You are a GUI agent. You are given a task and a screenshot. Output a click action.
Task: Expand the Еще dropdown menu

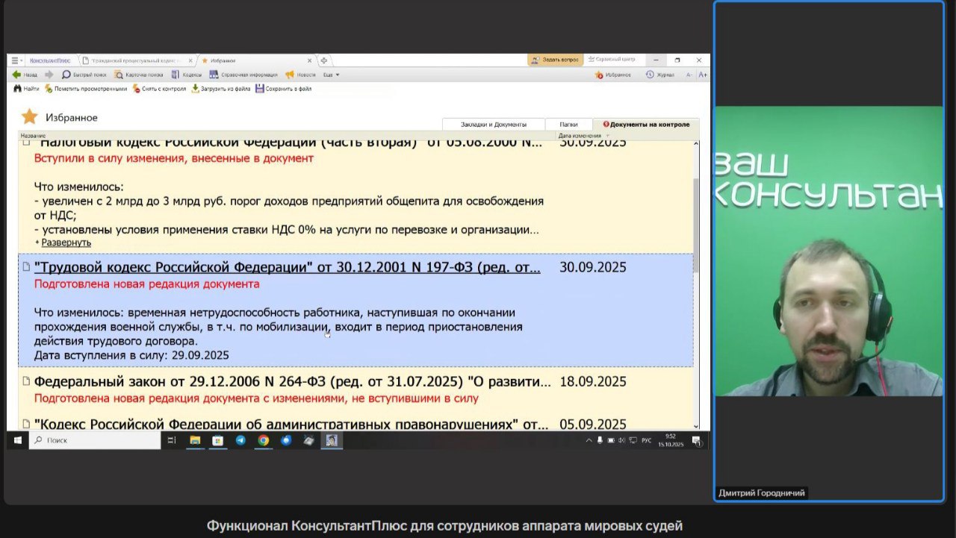tap(331, 75)
